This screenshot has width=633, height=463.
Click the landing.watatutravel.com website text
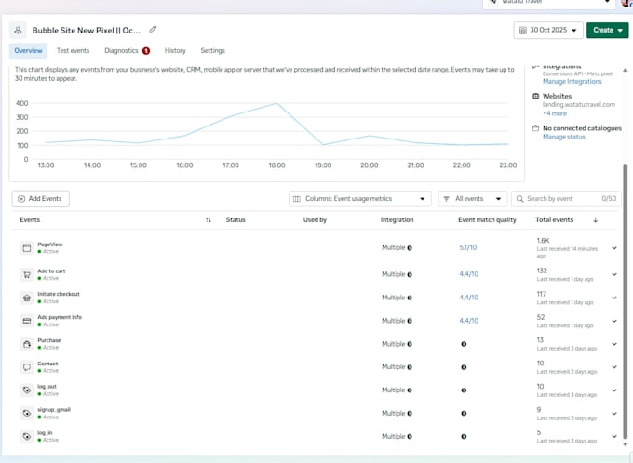[579, 105]
